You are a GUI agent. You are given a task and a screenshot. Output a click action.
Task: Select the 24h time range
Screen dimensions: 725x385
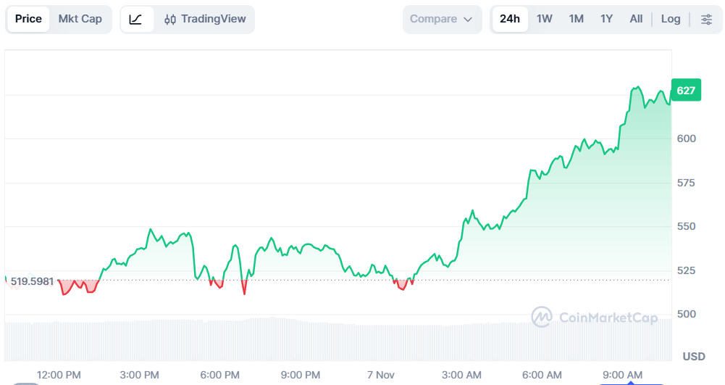tap(510, 19)
